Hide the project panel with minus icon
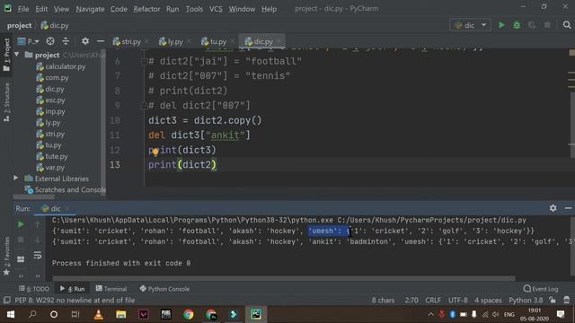This screenshot has height=323, width=575. click(101, 41)
